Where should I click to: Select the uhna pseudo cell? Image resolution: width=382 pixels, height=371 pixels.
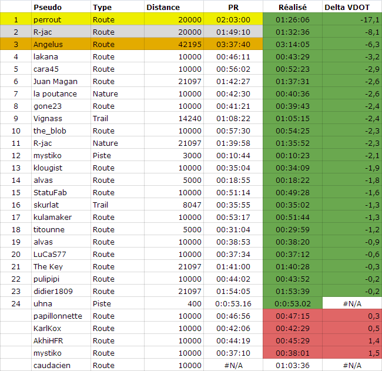pos(61,303)
